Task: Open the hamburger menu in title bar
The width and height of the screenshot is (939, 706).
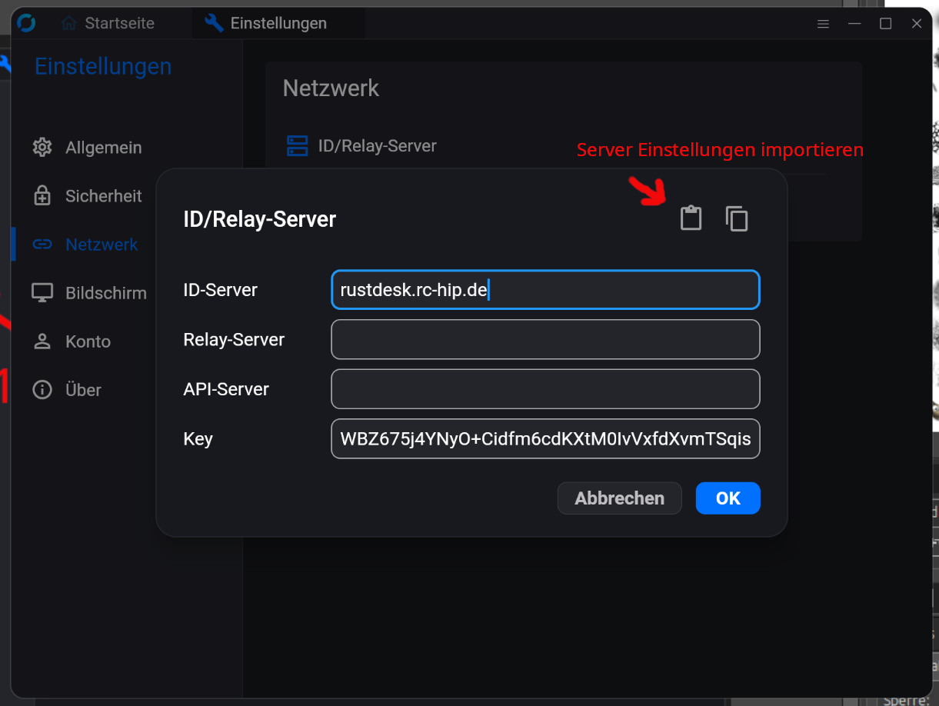Action: pos(823,24)
